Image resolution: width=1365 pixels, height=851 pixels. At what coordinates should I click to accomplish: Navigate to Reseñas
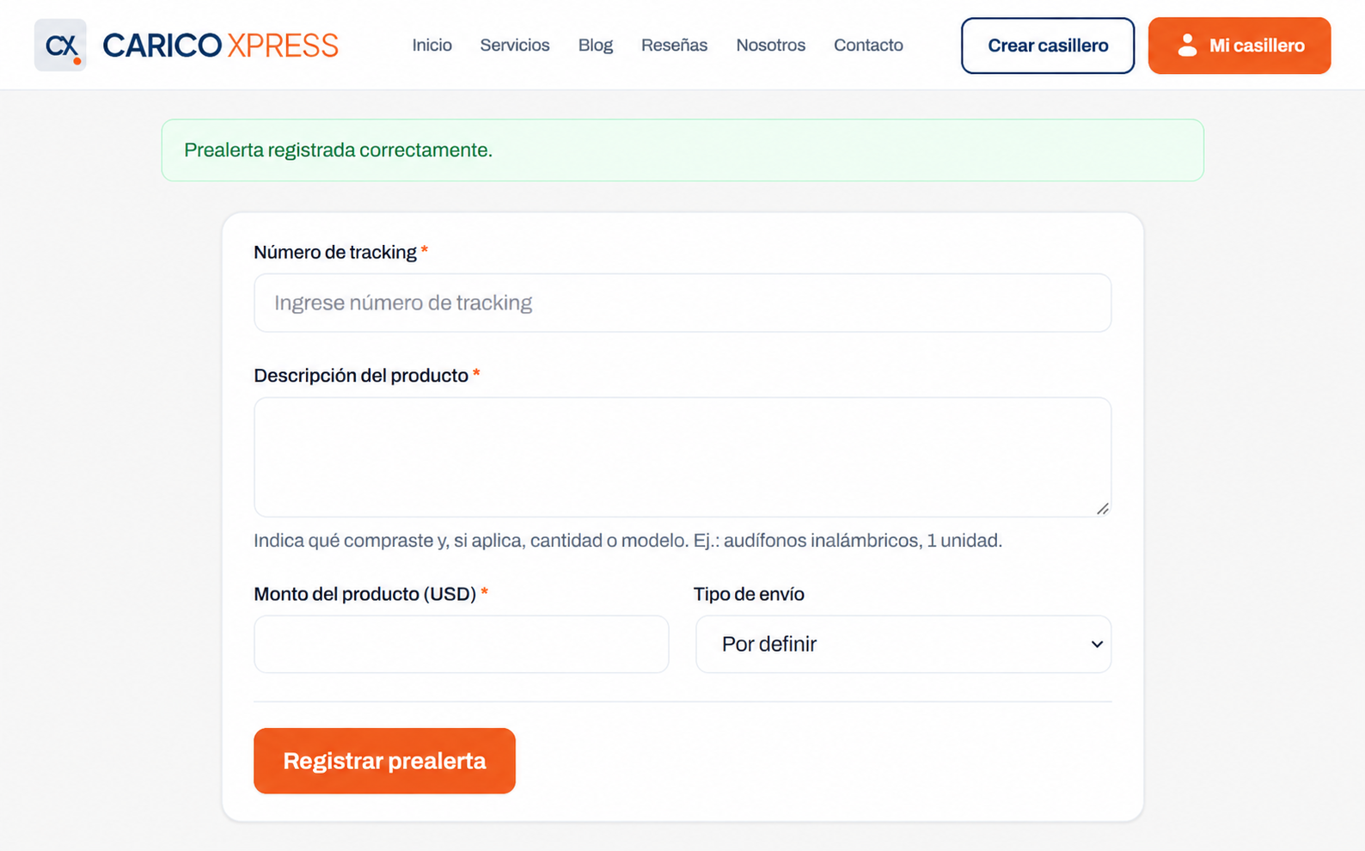coord(674,45)
